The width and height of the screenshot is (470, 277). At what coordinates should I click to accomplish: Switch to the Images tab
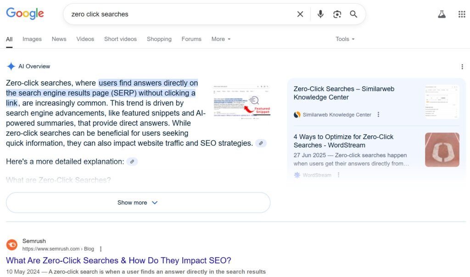pyautogui.click(x=32, y=39)
